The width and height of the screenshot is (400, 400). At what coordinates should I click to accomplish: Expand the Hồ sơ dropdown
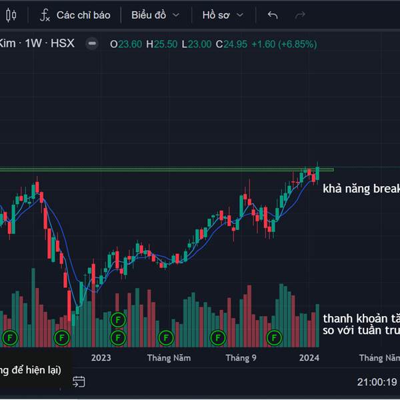pyautogui.click(x=223, y=15)
